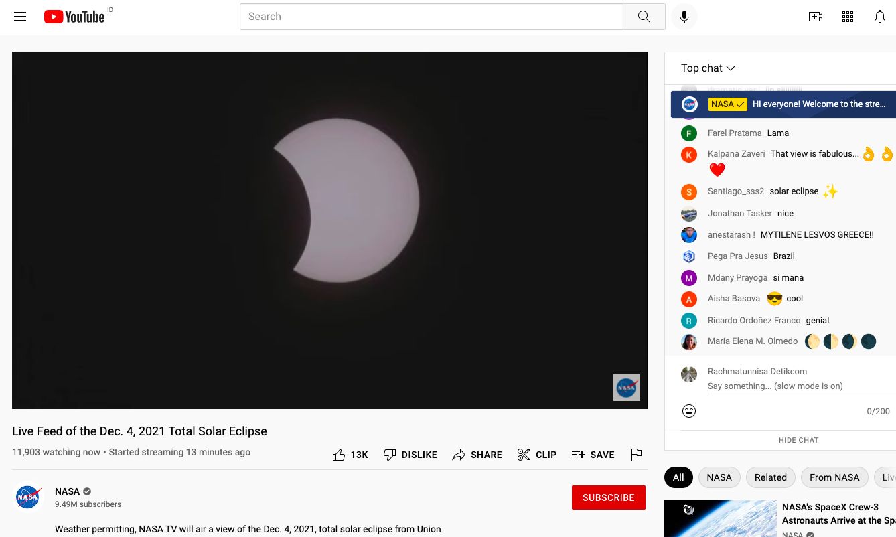Click the eclipse video player
Viewport: 896px width, 537px height.
click(x=330, y=230)
